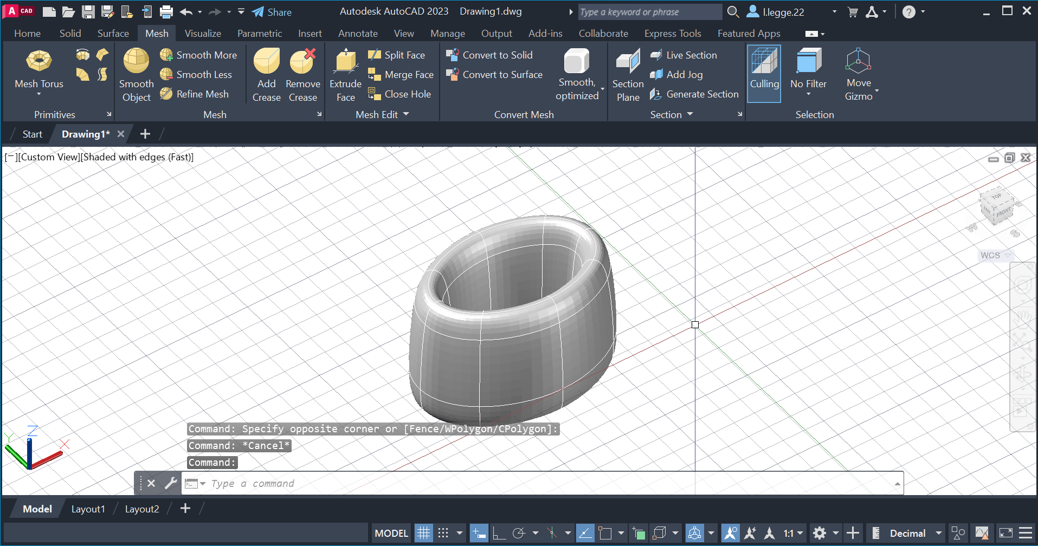Viewport: 1038px width, 546px height.
Task: Click the Smooth, optimized conversion button
Action: (577, 75)
